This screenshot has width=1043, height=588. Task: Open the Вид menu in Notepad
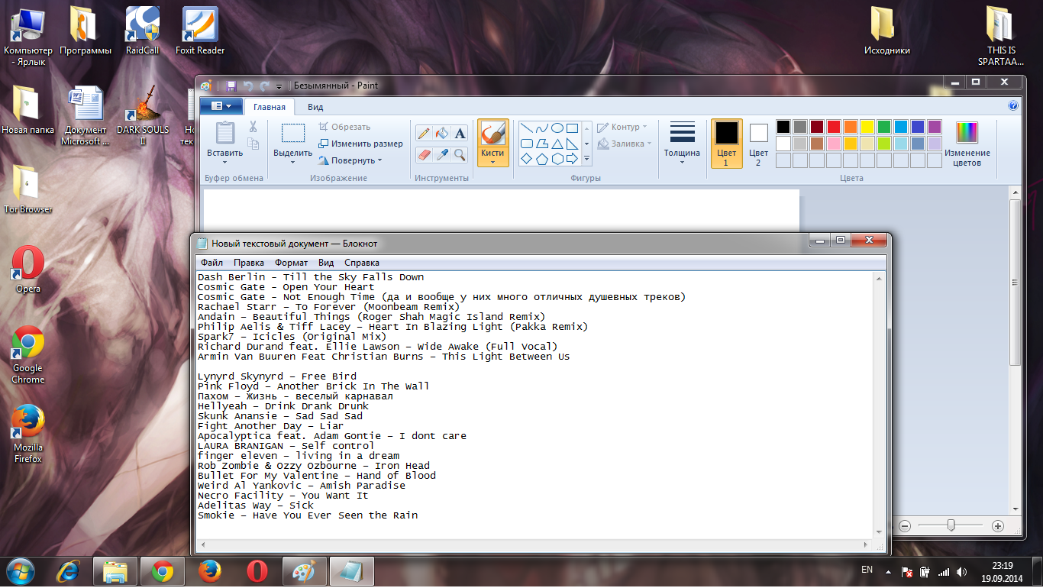[x=326, y=263]
